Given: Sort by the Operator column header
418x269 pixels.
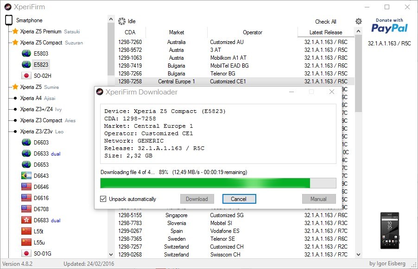Looking at the screenshot, I should 253,32.
